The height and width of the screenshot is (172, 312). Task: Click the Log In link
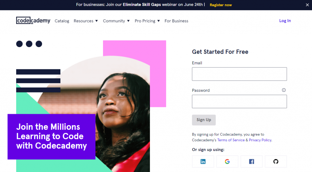285,21
